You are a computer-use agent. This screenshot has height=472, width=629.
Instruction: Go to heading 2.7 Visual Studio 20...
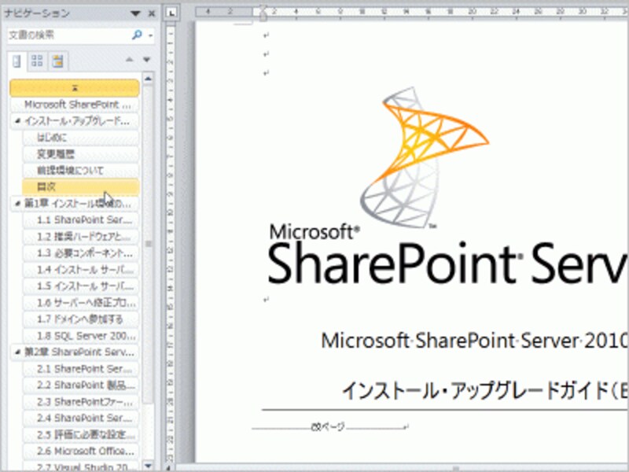pyautogui.click(x=81, y=466)
